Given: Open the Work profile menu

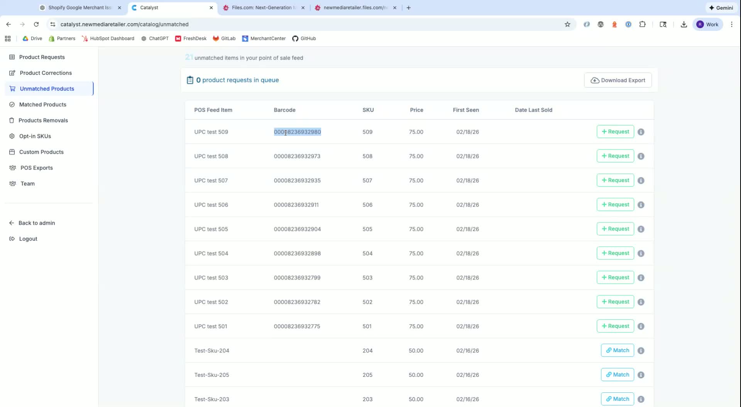Looking at the screenshot, I should click(707, 24).
